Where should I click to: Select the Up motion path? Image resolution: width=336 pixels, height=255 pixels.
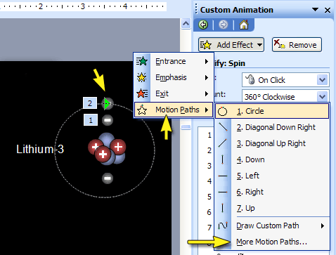pyautogui.click(x=272, y=208)
